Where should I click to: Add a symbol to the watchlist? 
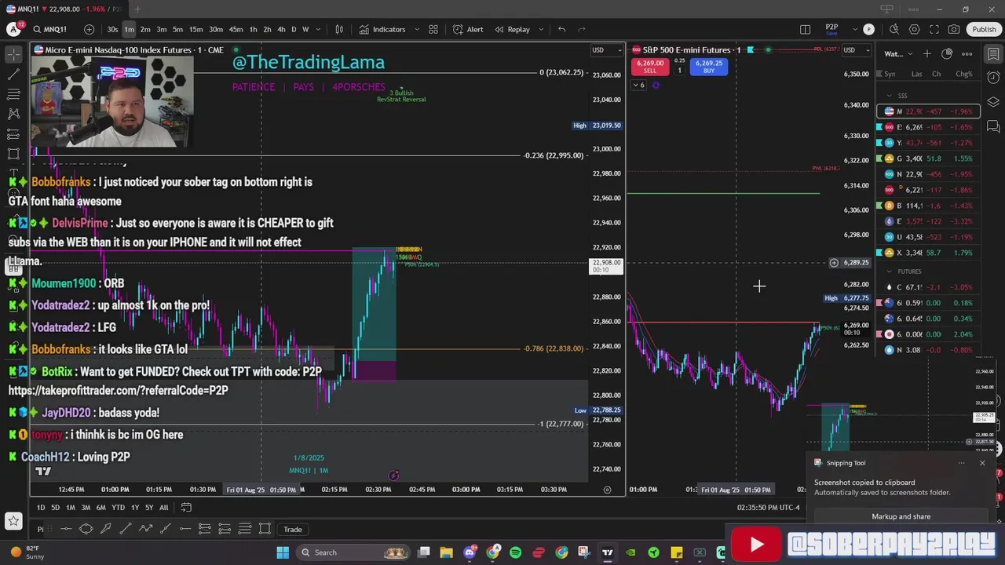(927, 54)
